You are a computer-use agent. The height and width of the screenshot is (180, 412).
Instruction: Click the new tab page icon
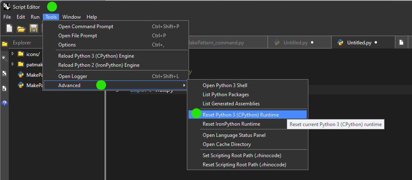pyautogui.click(x=401, y=42)
